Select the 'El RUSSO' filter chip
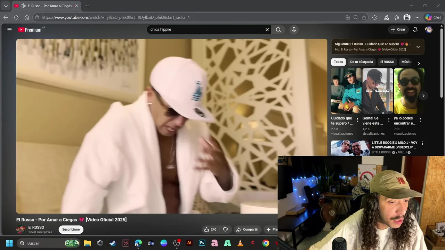This screenshot has width=445, height=250. [x=387, y=62]
